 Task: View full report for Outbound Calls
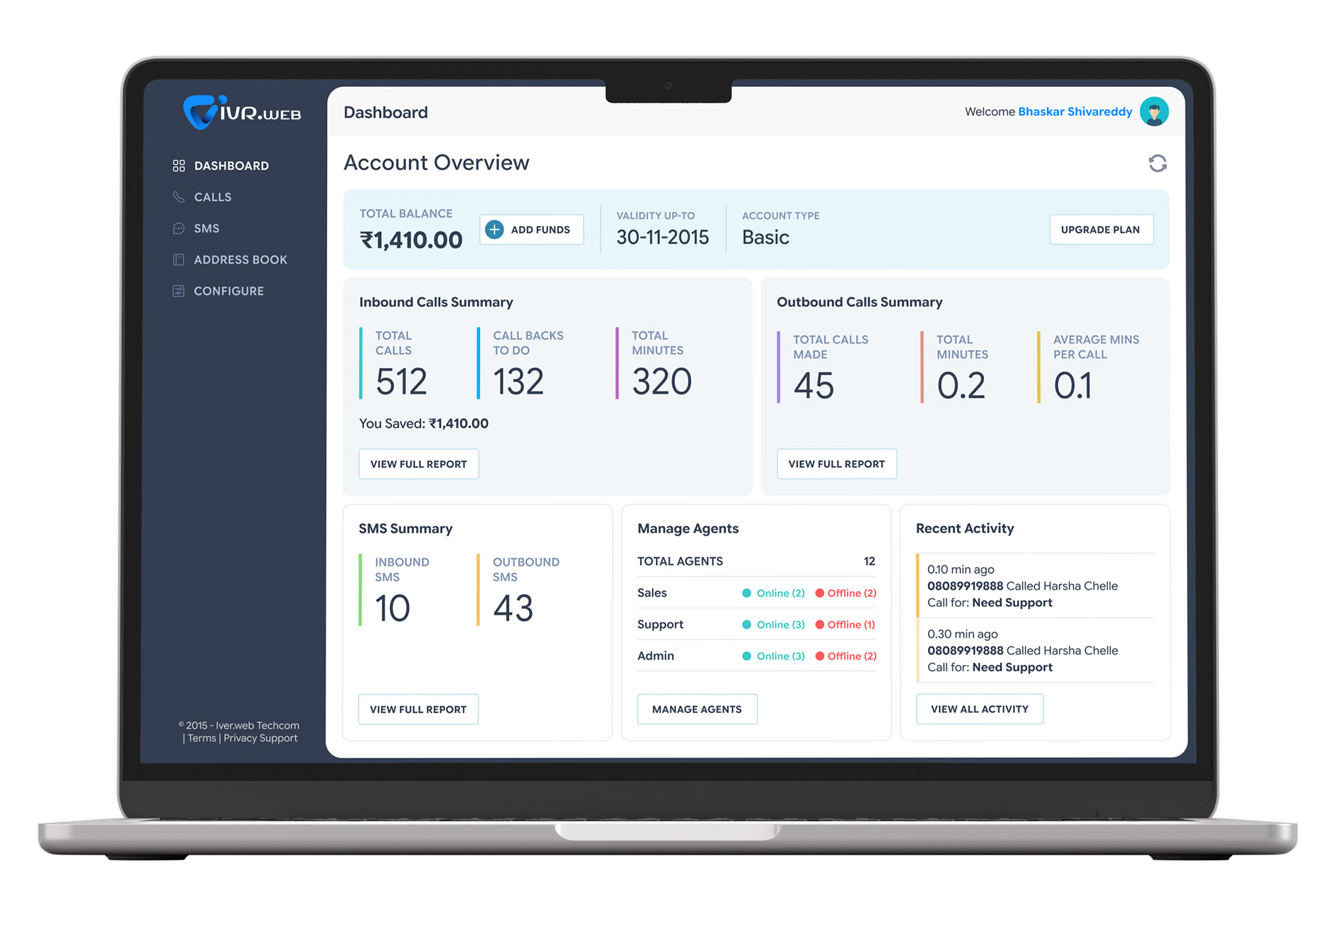pos(836,464)
